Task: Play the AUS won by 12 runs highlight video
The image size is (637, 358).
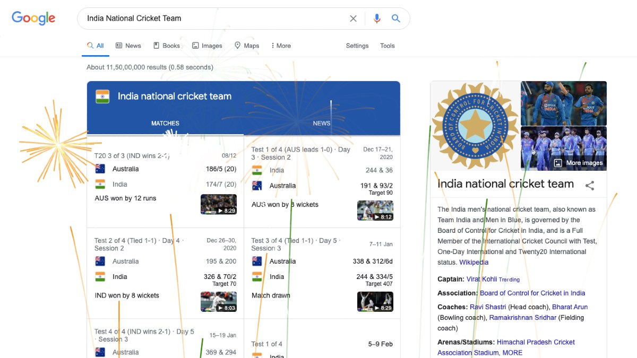Action: pyautogui.click(x=218, y=204)
